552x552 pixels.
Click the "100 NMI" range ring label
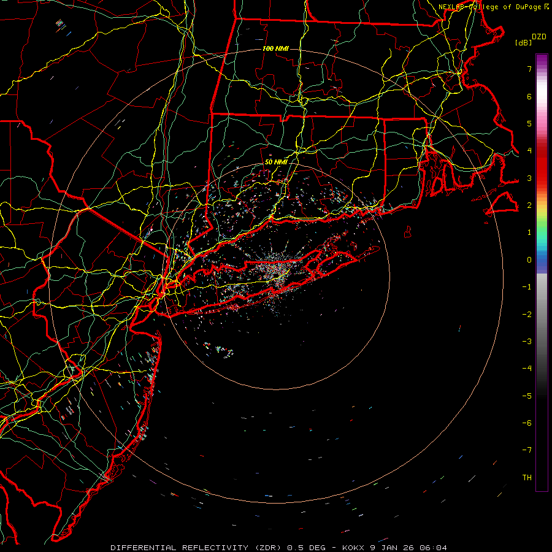275,48
